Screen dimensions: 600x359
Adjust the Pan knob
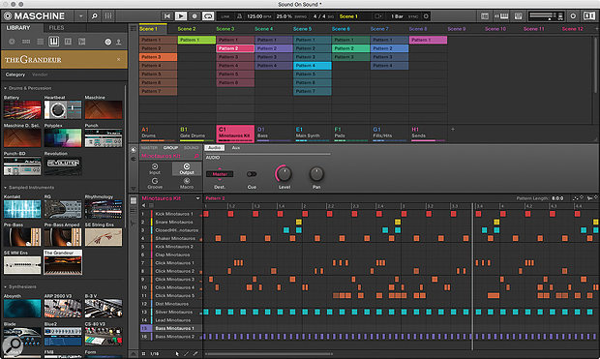point(316,174)
